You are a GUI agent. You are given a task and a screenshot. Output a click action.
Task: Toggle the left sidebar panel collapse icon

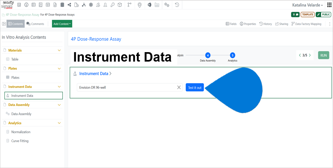[4, 24]
